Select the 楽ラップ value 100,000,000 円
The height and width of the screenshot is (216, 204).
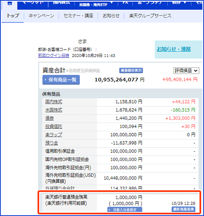126,134
